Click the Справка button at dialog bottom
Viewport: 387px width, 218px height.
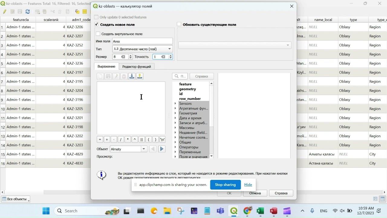(x=281, y=193)
